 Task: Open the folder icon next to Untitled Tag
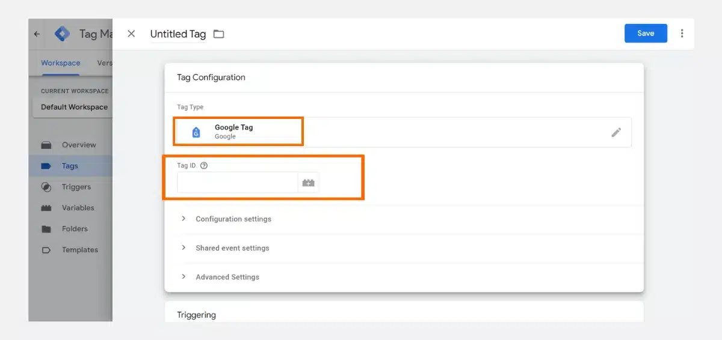click(219, 34)
